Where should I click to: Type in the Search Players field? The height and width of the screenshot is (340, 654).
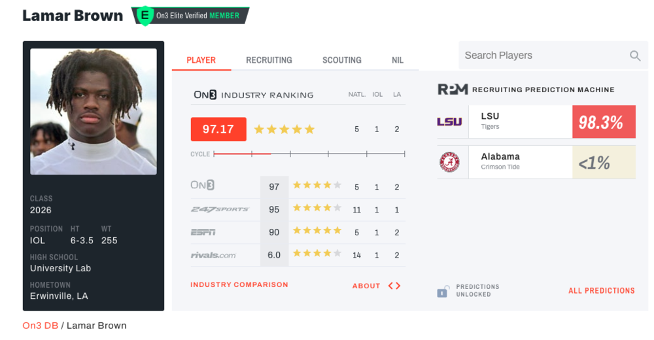coord(543,56)
